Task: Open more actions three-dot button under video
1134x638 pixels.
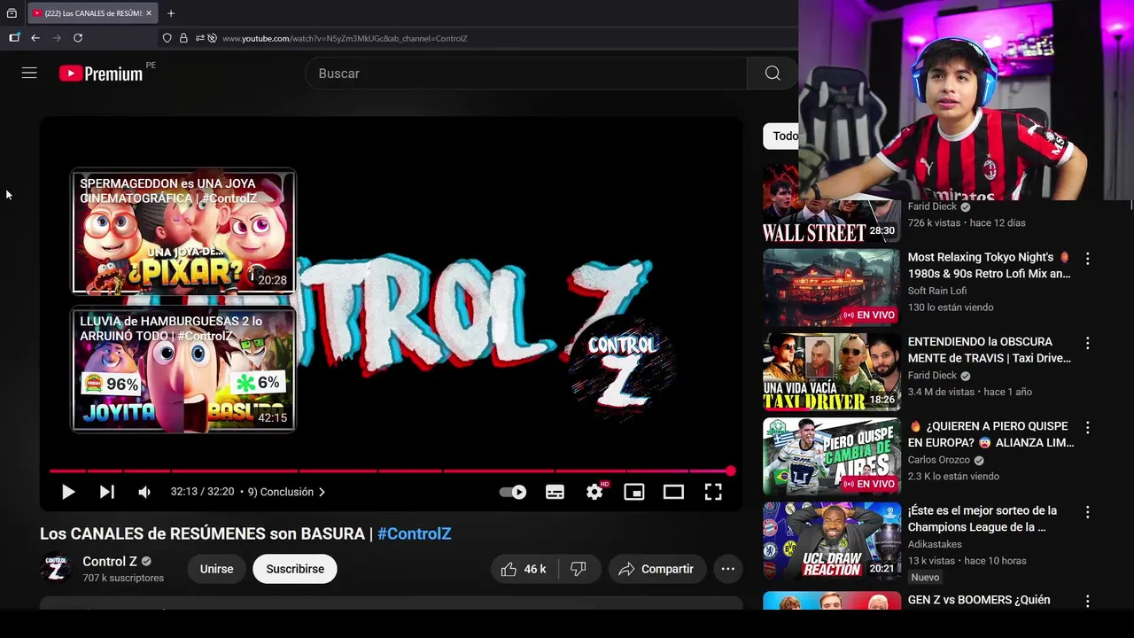Action: click(727, 569)
